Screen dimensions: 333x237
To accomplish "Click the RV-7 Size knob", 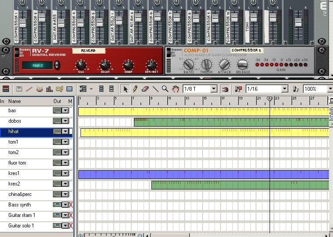I will [x=81, y=65].
